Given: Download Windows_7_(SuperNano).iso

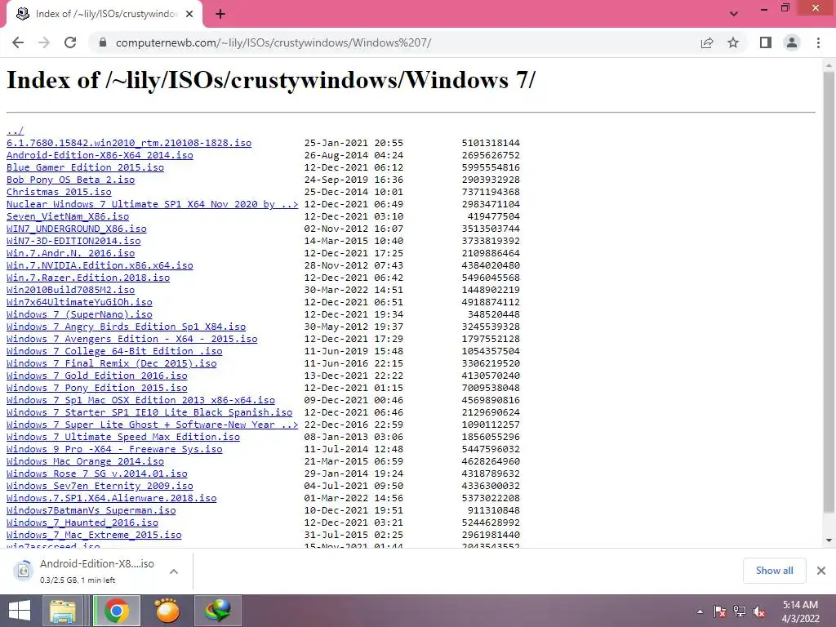Looking at the screenshot, I should click(x=79, y=314).
